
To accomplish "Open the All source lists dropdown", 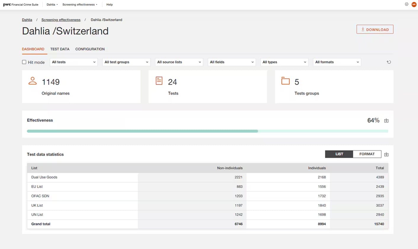I will tap(179, 62).
